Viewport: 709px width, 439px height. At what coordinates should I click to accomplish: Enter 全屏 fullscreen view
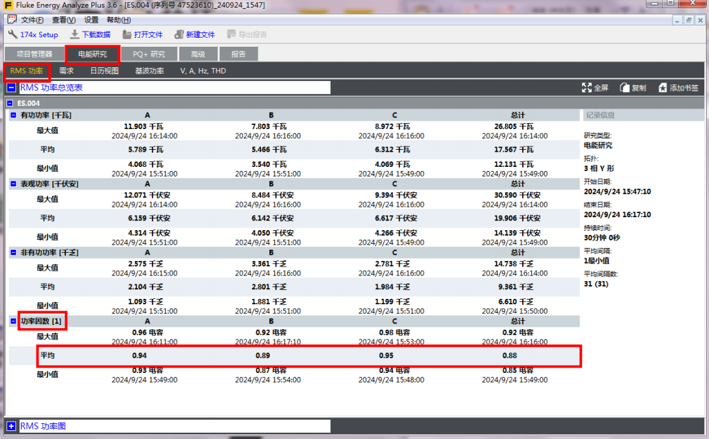(587, 88)
